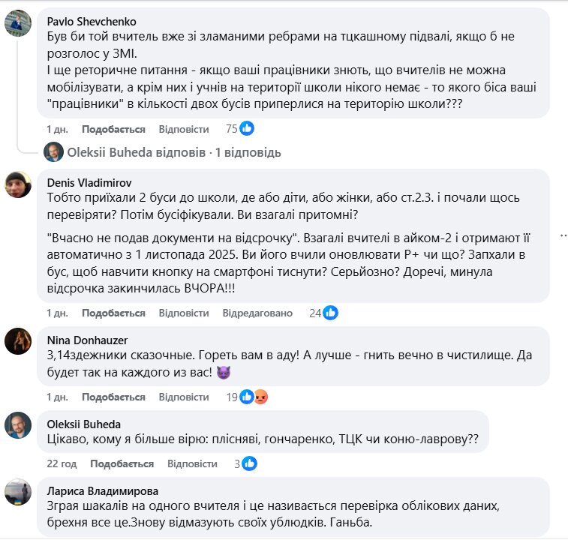Like Pavlo Shevchenko's comment via Подобається

pos(113,129)
